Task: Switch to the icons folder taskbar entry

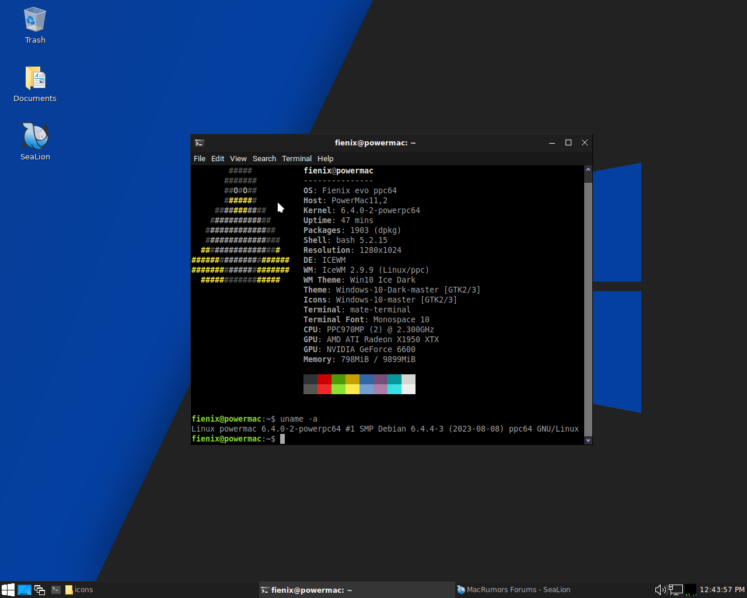Action: (x=79, y=590)
